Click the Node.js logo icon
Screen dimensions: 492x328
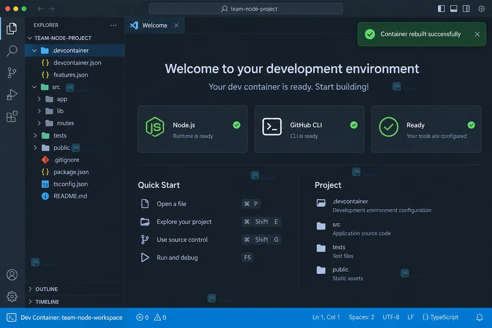click(155, 127)
